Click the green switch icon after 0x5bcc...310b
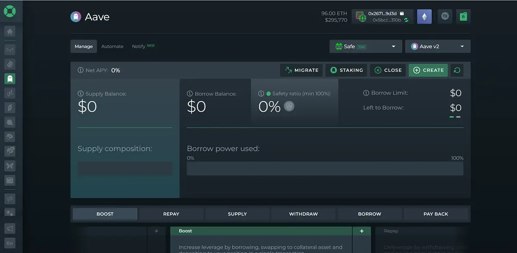The image size is (517, 253). tap(406, 20)
